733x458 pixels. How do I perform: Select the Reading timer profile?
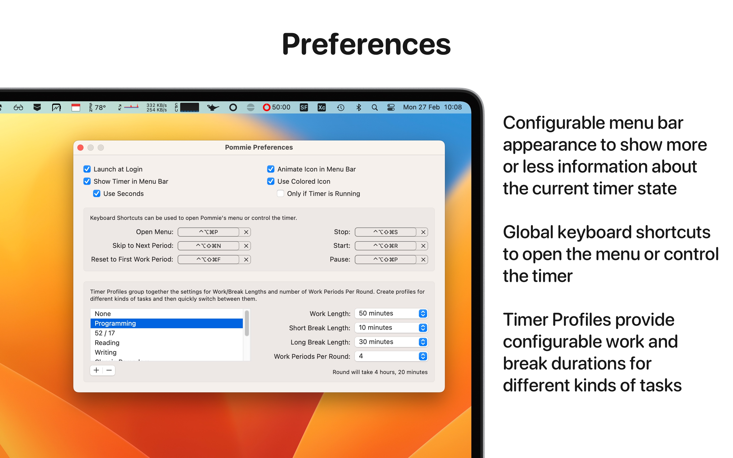107,342
